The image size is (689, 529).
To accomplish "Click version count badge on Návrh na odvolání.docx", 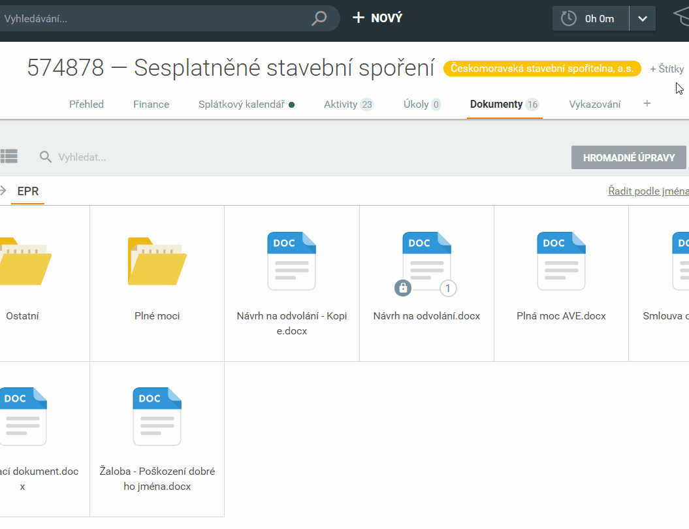I will 447,287.
